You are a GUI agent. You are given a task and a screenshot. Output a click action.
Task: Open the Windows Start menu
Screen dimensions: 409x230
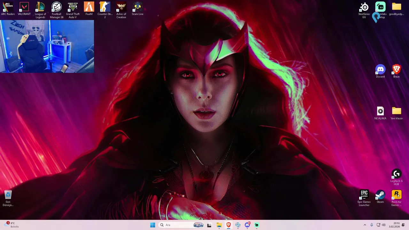(x=153, y=225)
